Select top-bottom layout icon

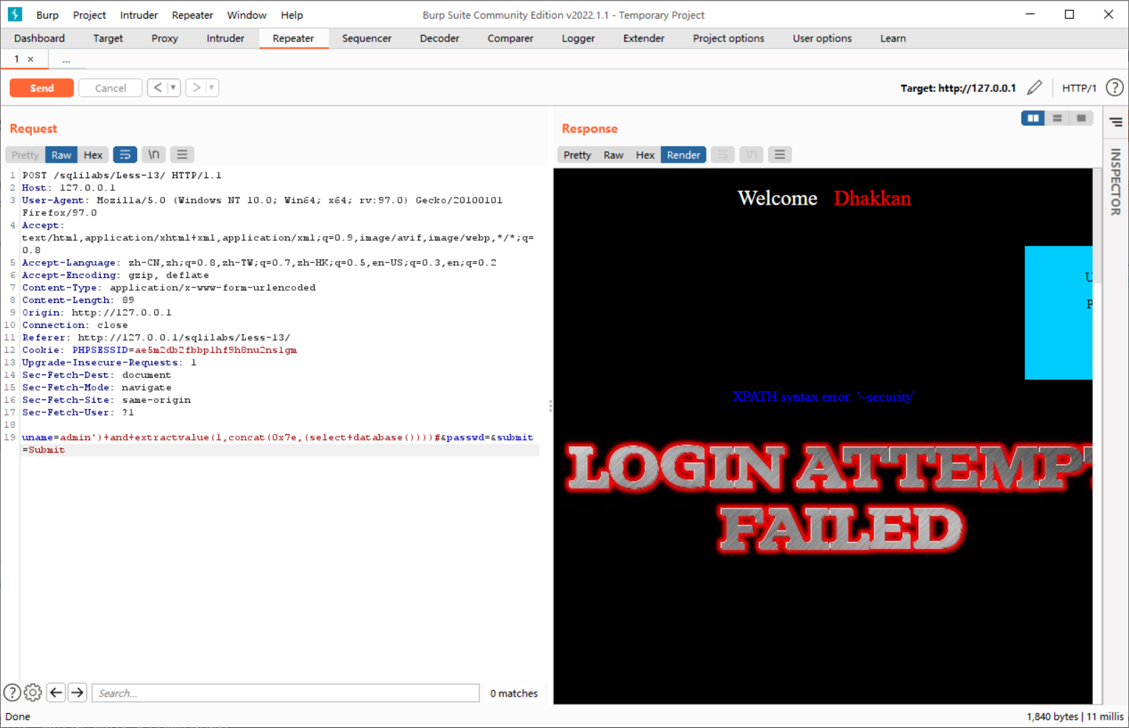(1058, 118)
